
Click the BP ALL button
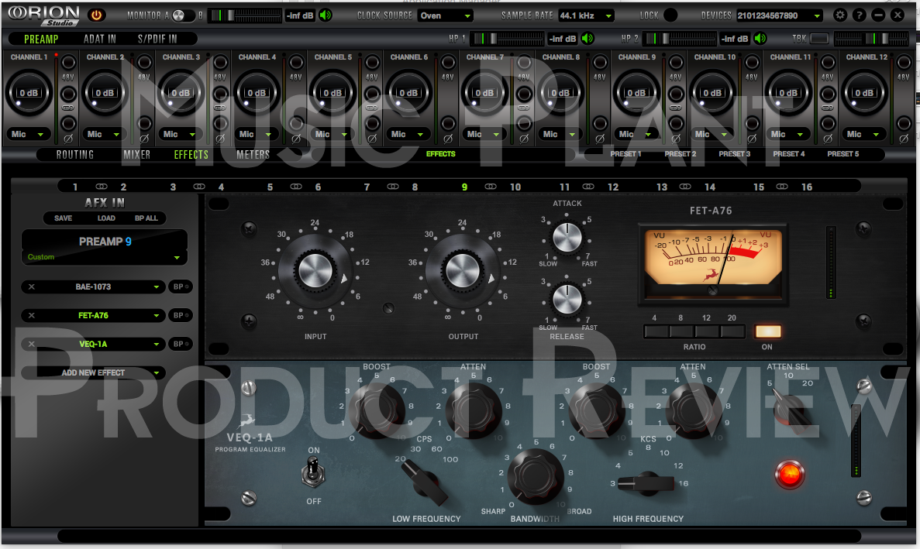tap(146, 218)
